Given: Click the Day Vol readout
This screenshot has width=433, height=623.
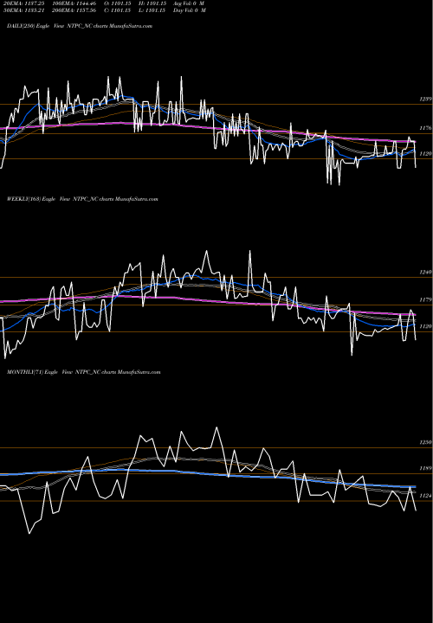Looking at the screenshot, I should [190, 10].
